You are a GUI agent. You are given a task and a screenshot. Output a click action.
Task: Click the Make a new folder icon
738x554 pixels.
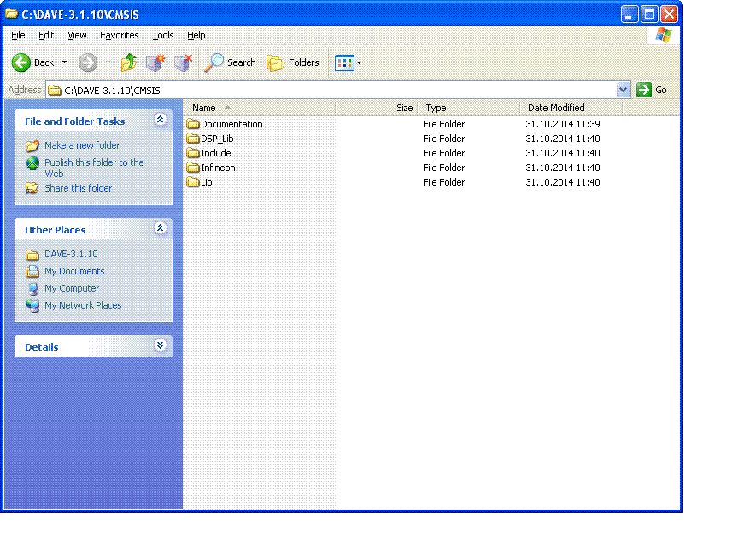click(x=32, y=145)
